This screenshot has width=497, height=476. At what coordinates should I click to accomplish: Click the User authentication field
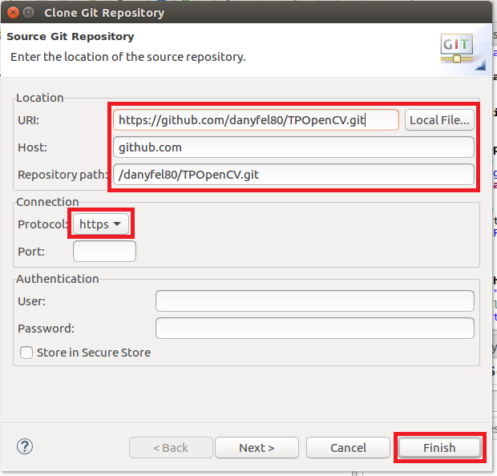315,301
